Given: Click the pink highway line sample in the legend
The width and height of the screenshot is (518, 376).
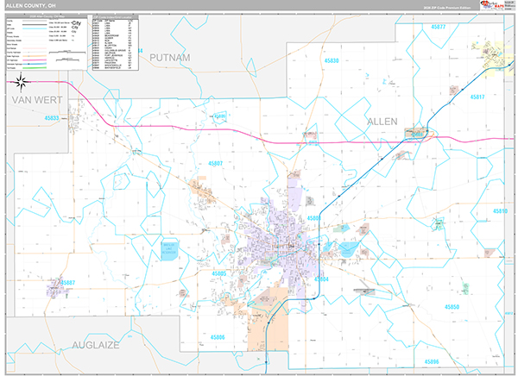Looking at the screenshot, I should [35, 60].
